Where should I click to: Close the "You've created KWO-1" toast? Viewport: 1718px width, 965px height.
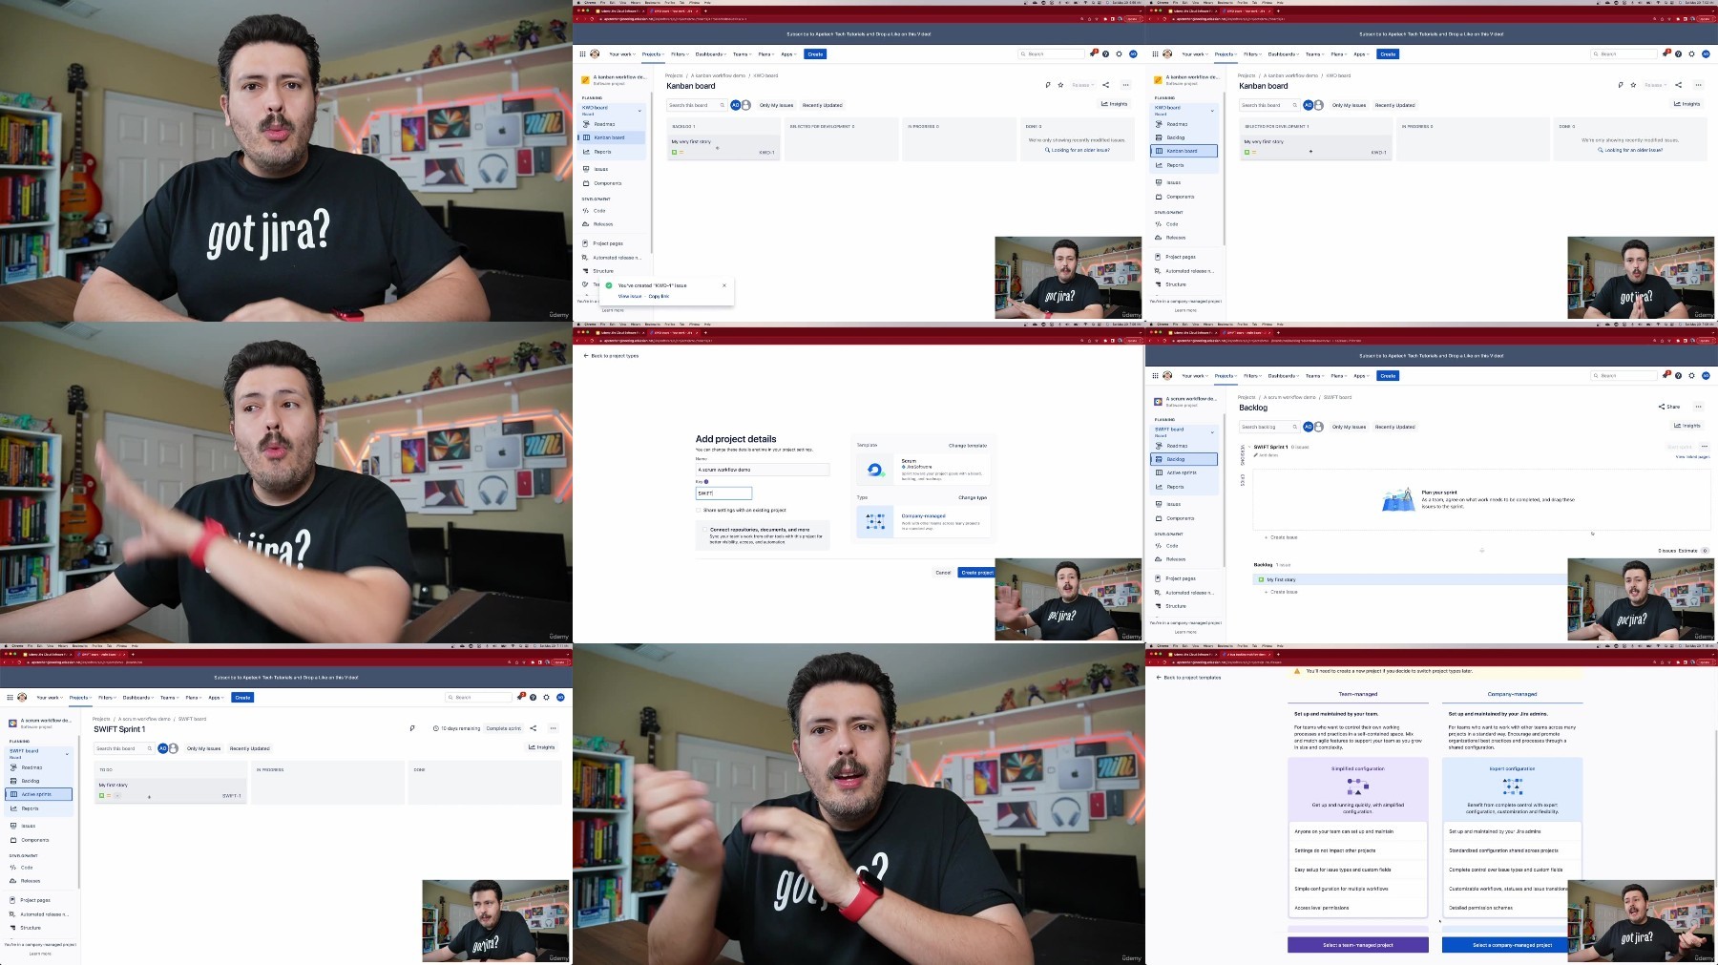724,285
